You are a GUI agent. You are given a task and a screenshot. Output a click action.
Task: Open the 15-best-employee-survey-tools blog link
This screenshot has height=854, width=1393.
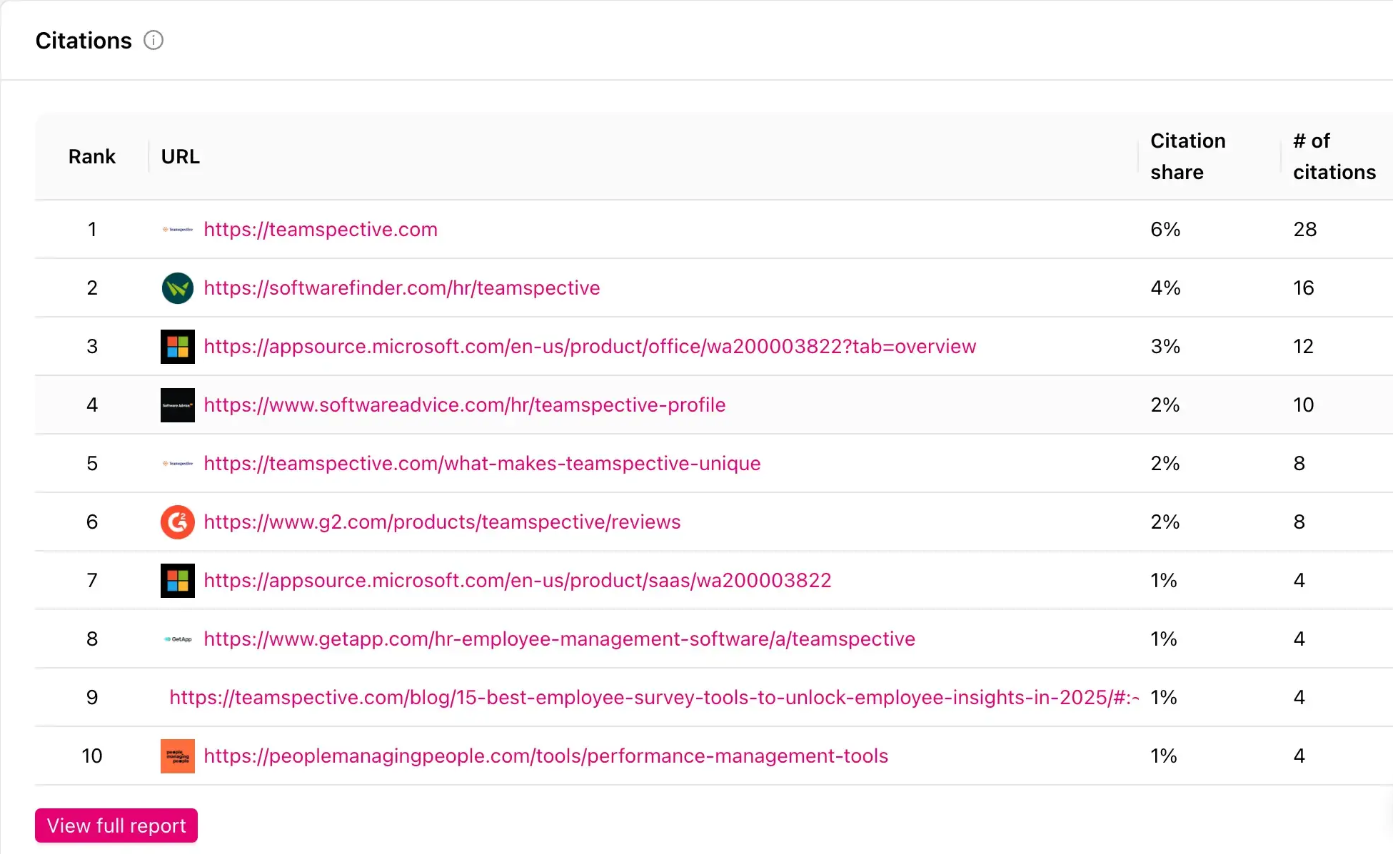tap(654, 698)
